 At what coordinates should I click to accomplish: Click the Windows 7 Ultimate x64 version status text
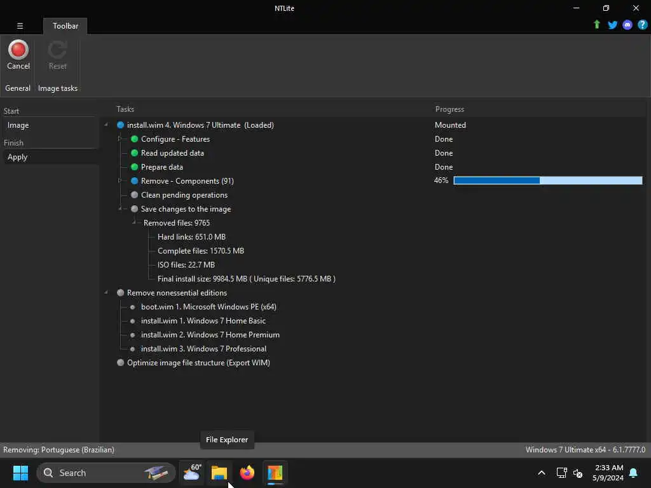coord(585,450)
